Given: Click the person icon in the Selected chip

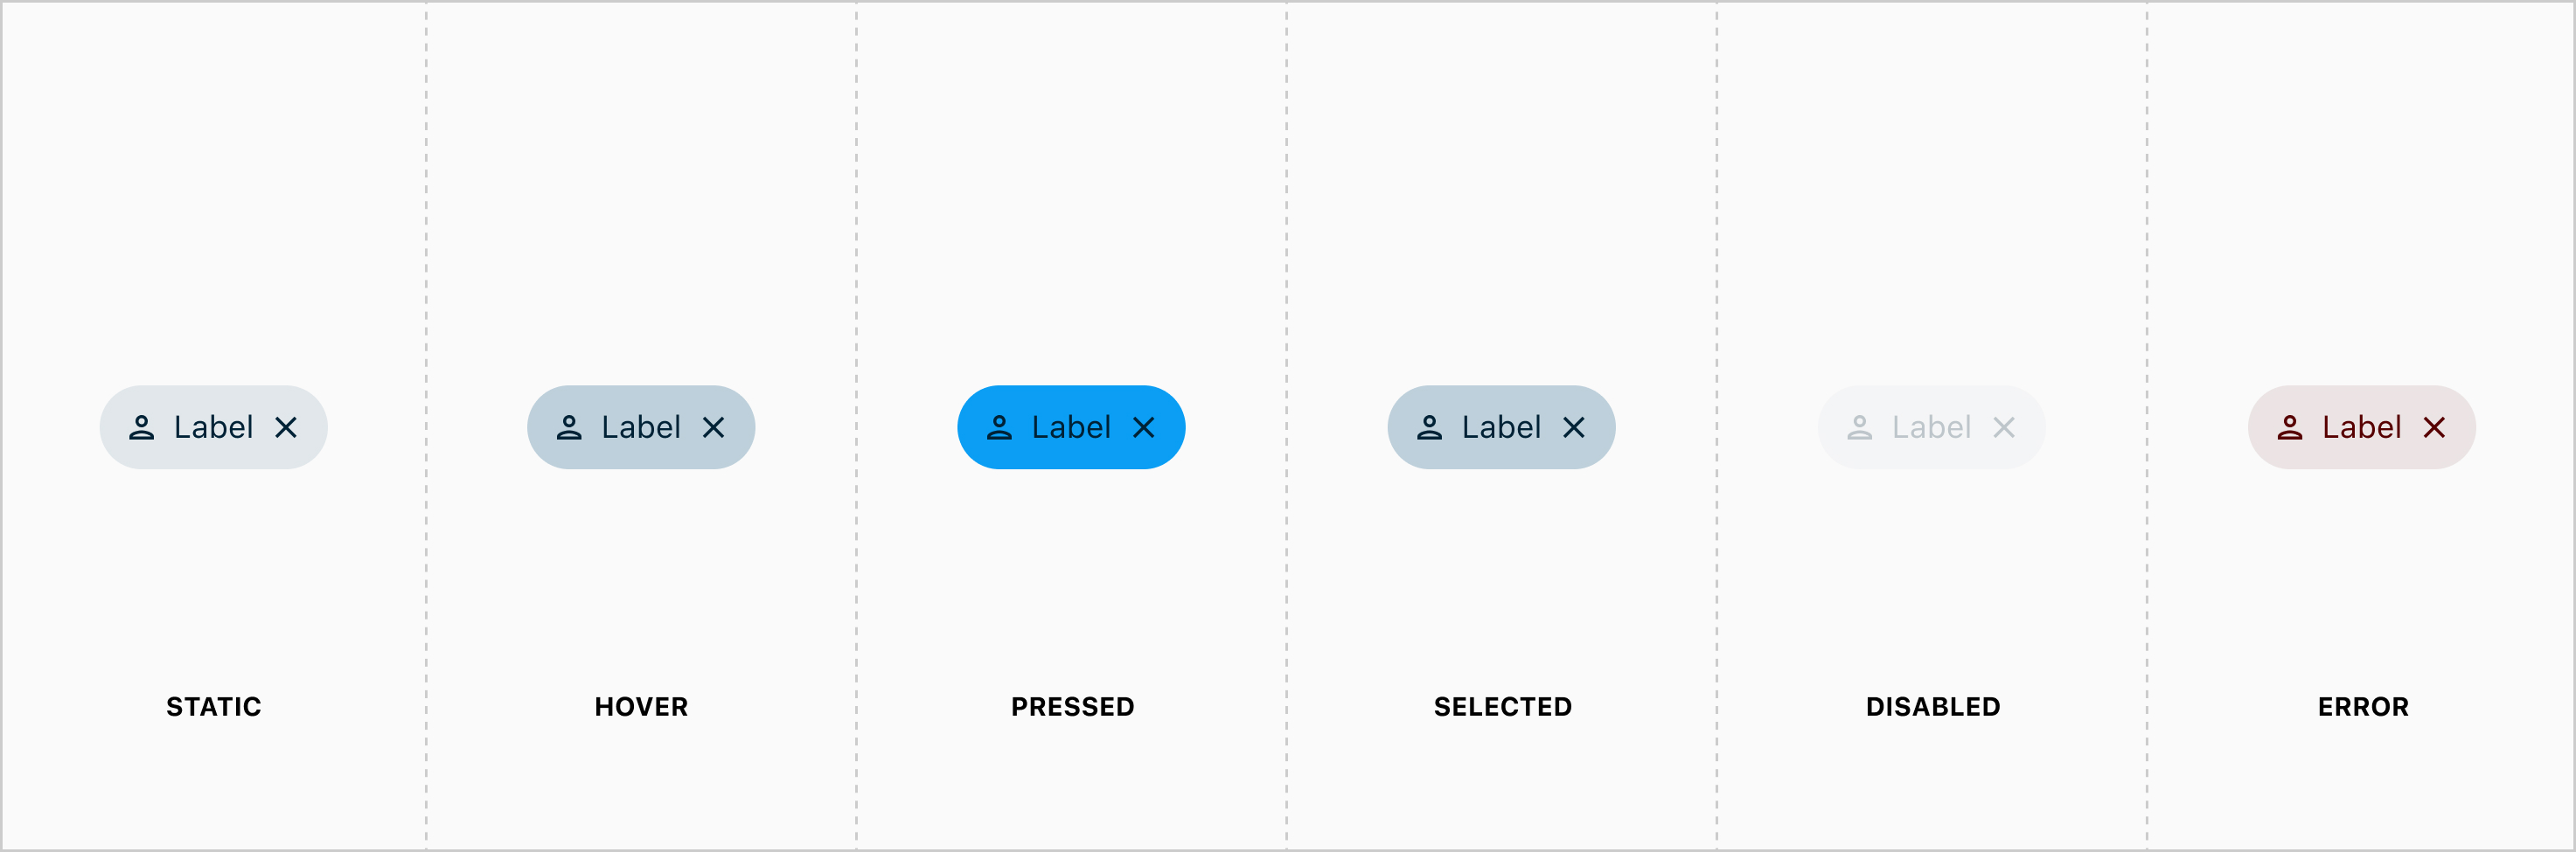Looking at the screenshot, I should coord(1429,427).
